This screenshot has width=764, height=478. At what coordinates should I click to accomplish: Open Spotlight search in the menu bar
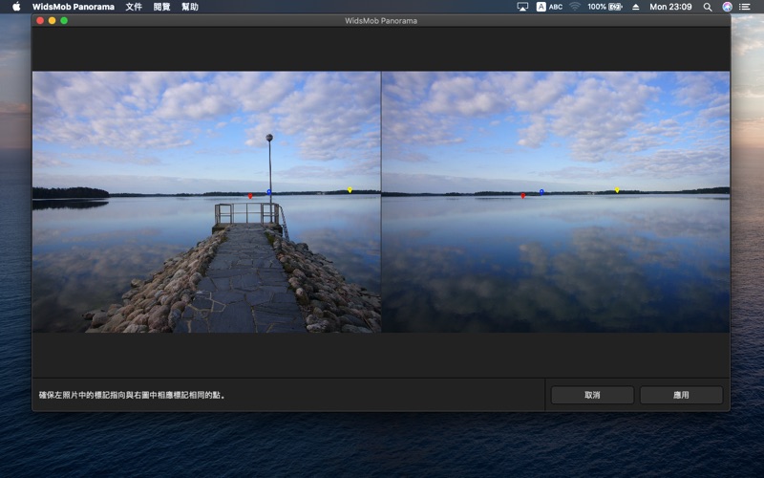point(708,7)
